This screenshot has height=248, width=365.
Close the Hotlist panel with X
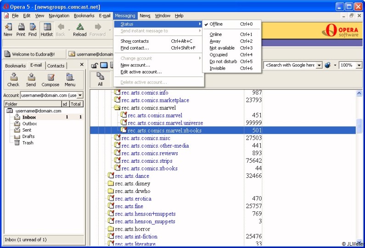coord(82,64)
